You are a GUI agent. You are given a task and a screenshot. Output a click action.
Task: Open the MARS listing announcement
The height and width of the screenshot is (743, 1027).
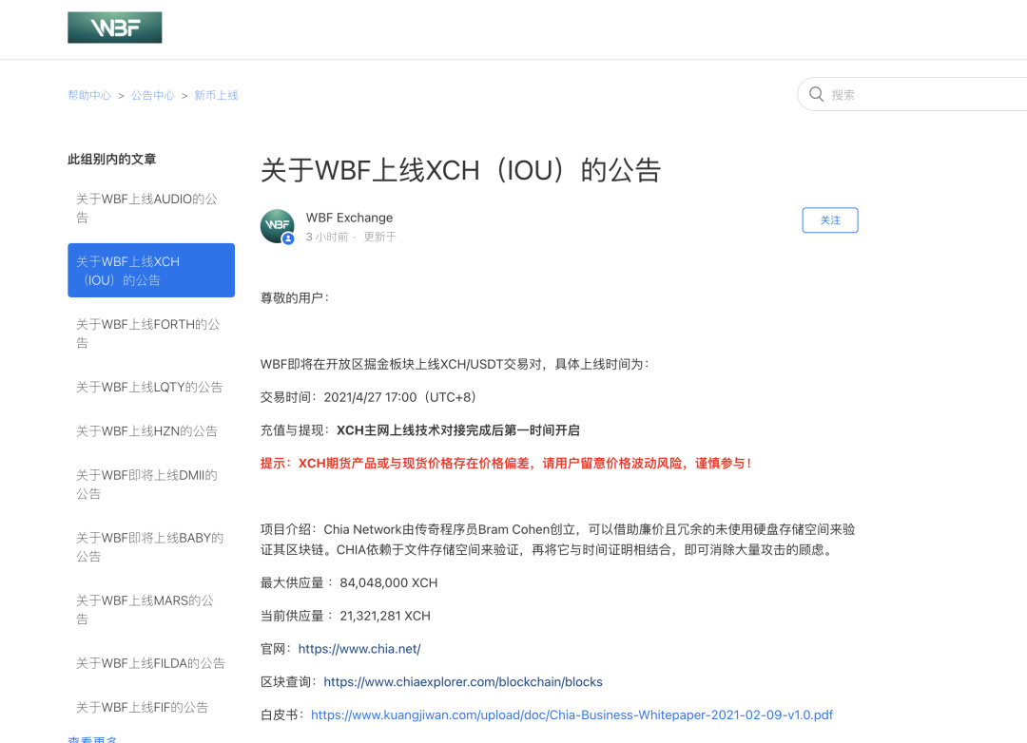click(x=145, y=609)
